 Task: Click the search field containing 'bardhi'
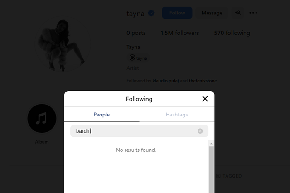(139, 131)
